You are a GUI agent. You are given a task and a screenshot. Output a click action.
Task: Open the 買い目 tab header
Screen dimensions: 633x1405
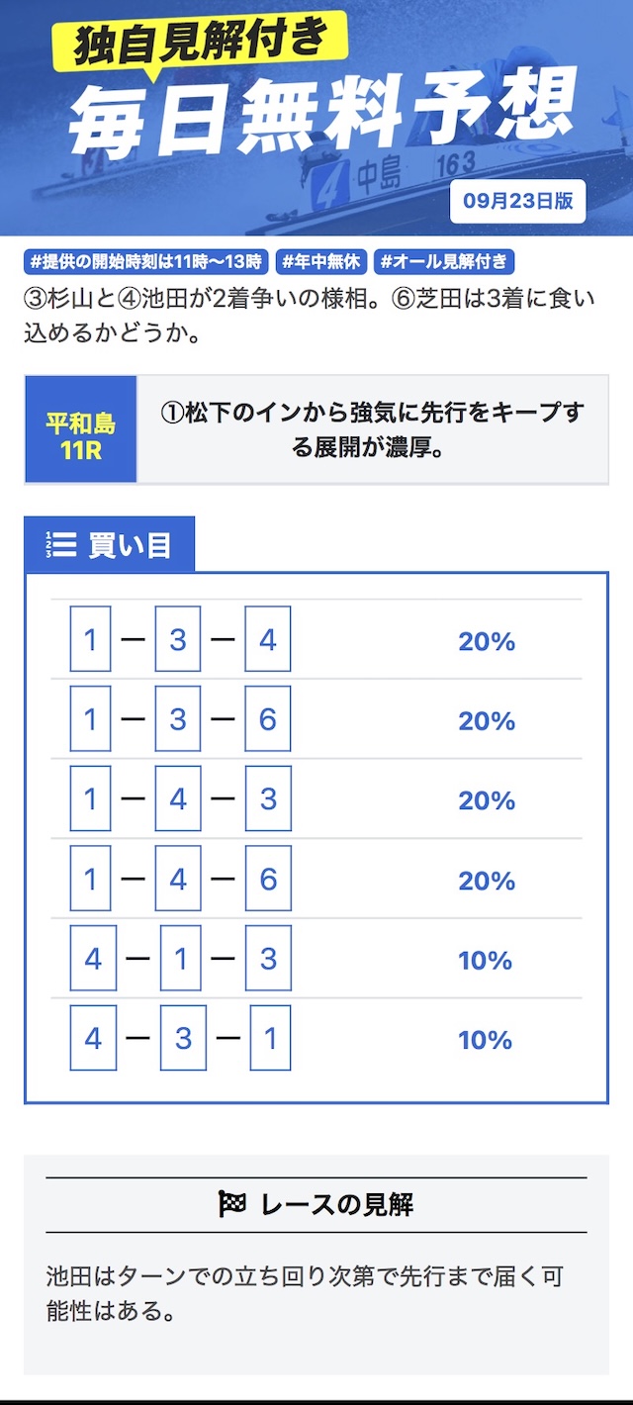tap(110, 545)
